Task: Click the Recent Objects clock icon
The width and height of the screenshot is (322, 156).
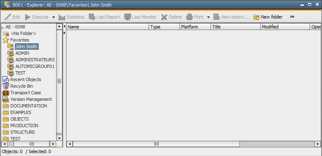Action: (x=6, y=79)
